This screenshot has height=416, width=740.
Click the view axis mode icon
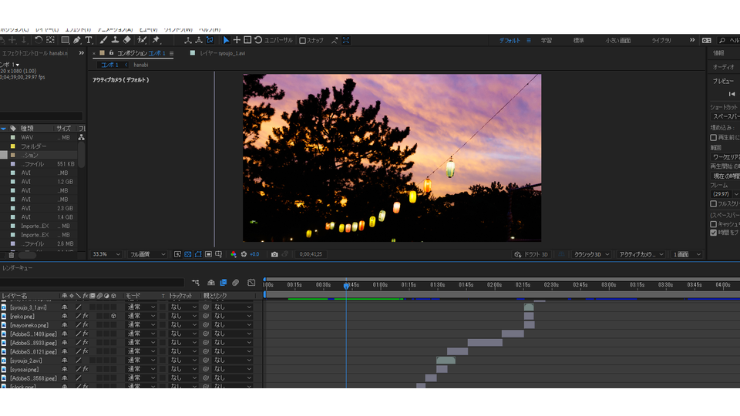[210, 40]
